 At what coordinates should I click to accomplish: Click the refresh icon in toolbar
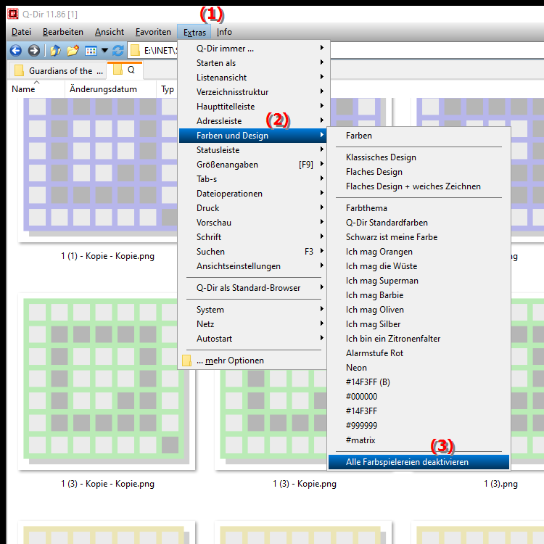(118, 51)
